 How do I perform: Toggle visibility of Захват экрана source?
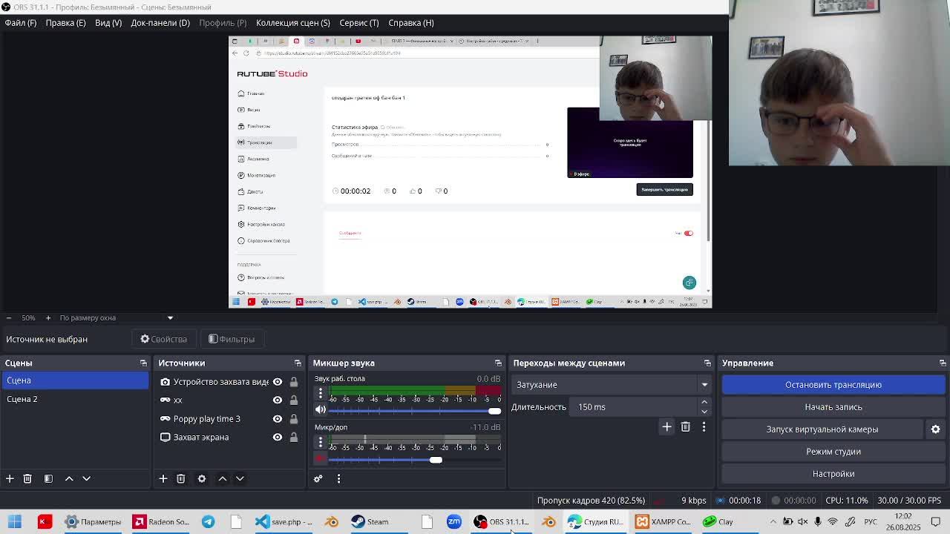pyautogui.click(x=278, y=438)
